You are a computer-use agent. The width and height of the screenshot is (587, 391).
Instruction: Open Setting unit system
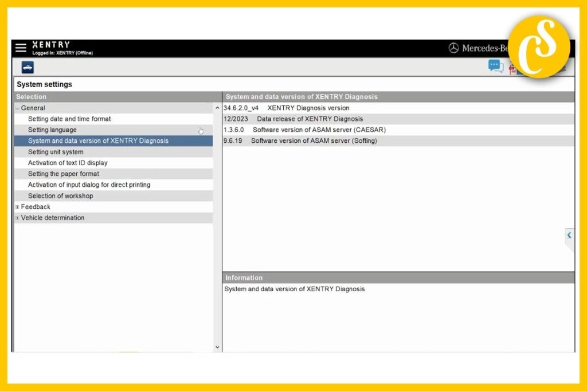(114, 152)
